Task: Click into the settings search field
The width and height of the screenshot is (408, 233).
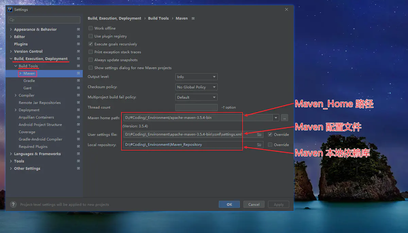Action: point(44,20)
